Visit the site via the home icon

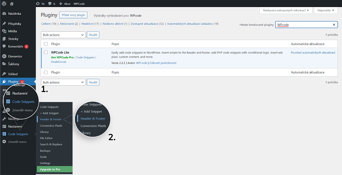(12, 4)
